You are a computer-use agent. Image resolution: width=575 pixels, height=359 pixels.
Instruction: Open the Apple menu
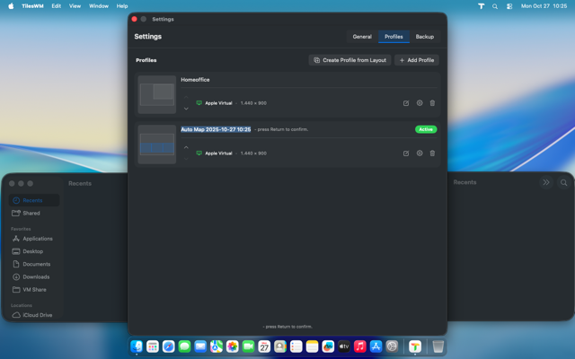click(11, 6)
